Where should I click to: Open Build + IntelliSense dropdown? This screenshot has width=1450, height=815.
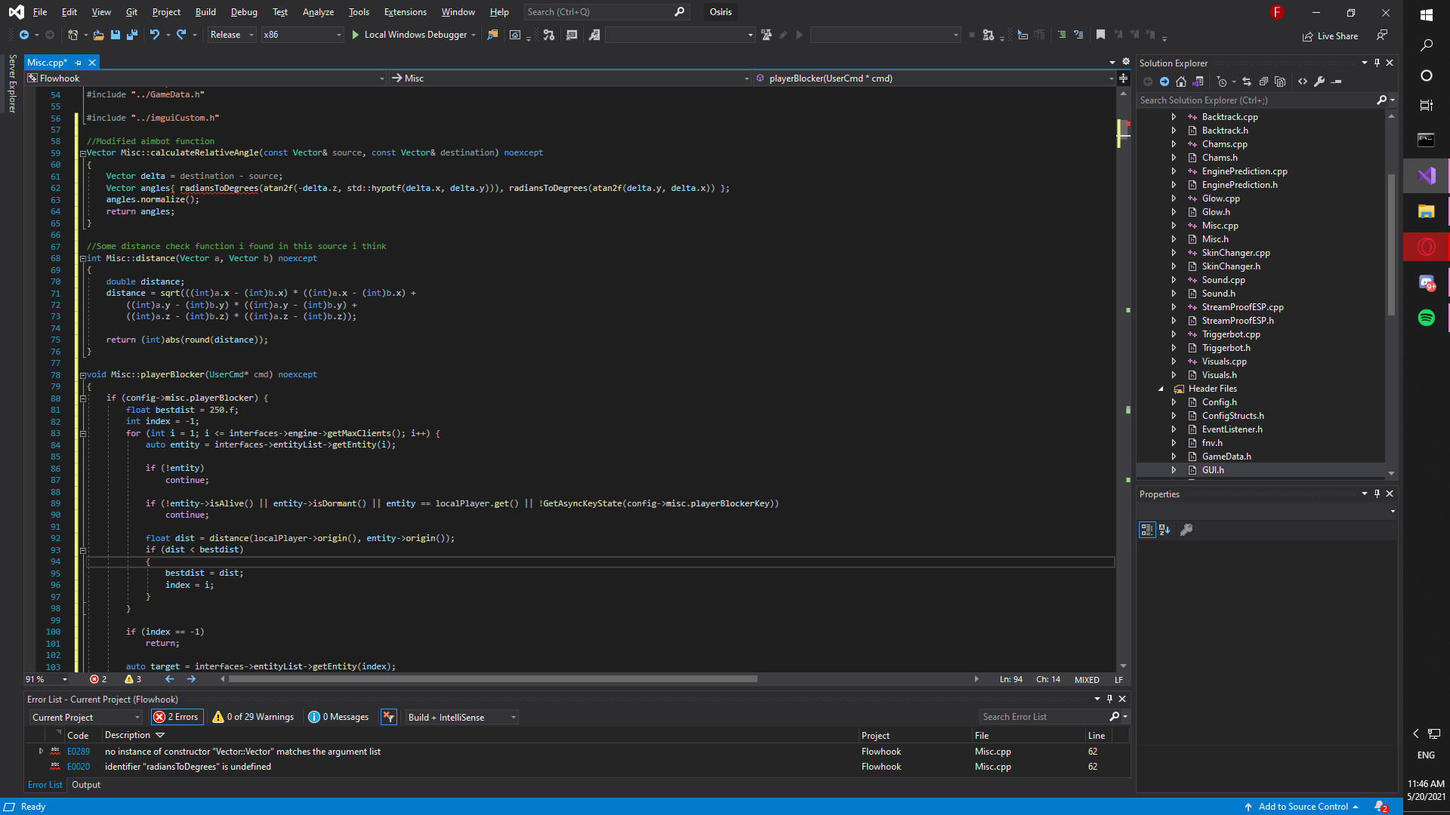click(462, 717)
